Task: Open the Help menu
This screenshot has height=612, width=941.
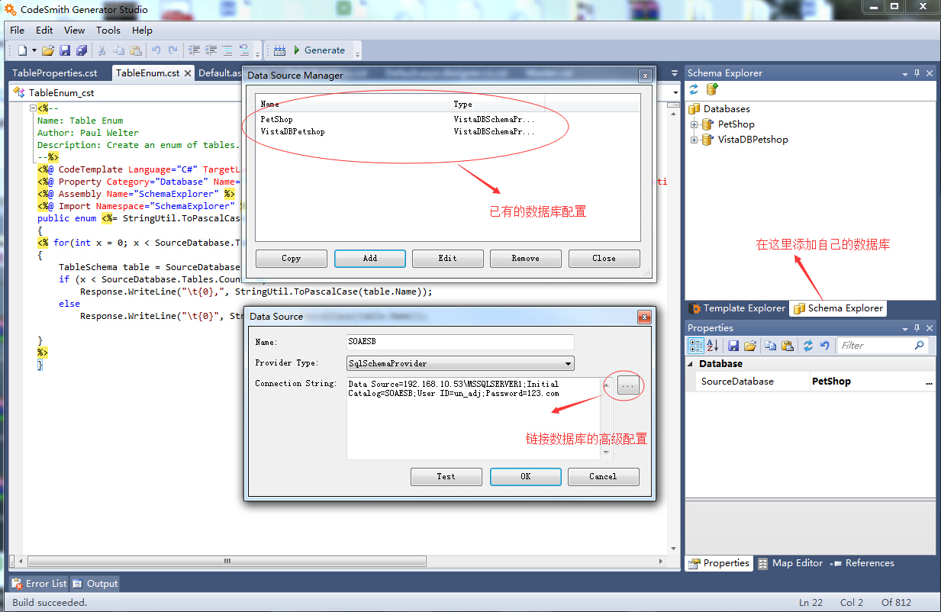Action: [142, 31]
